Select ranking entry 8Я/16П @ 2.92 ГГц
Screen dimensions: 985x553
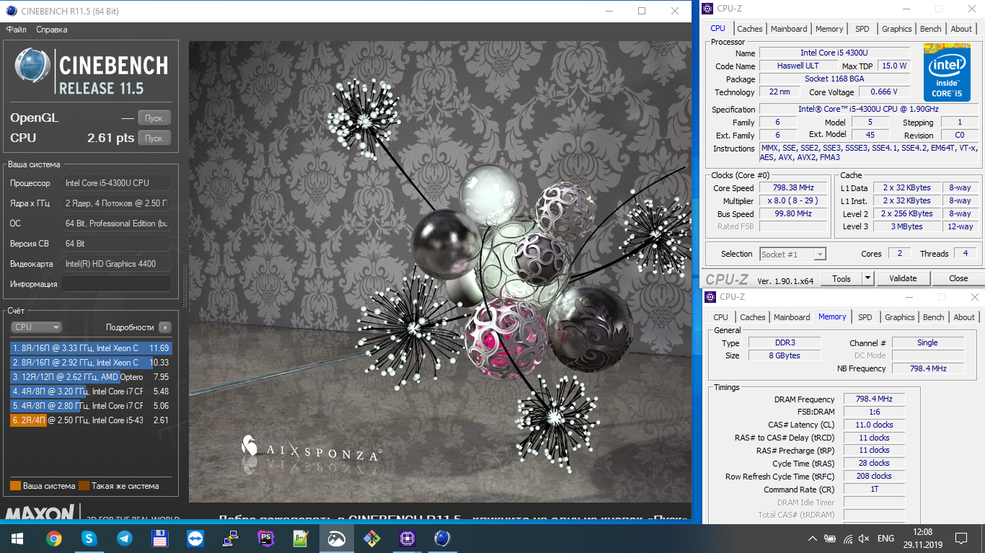click(91, 363)
